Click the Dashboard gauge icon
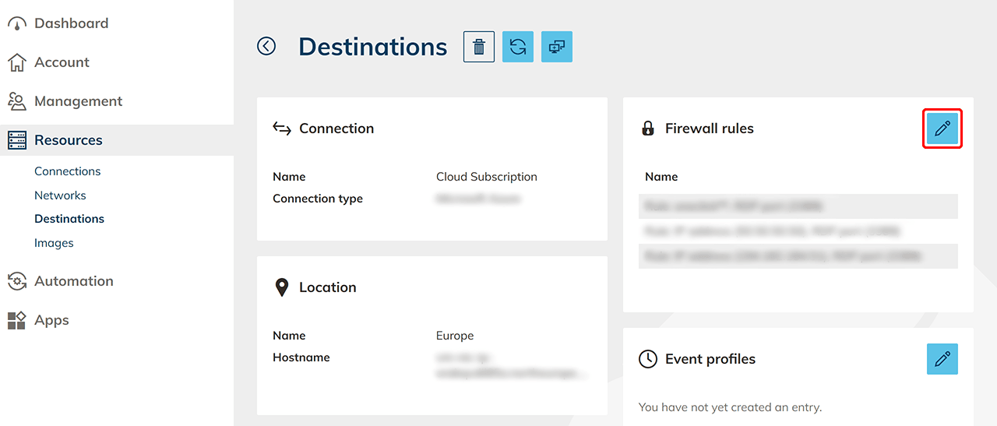997x426 pixels. coord(16,23)
